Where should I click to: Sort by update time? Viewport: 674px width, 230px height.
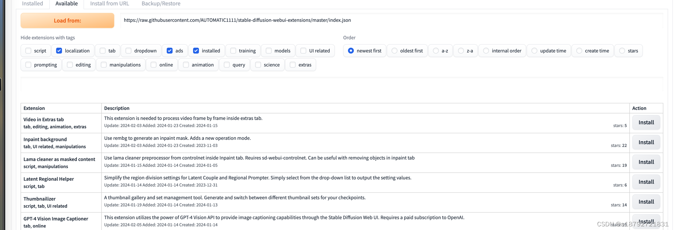534,51
